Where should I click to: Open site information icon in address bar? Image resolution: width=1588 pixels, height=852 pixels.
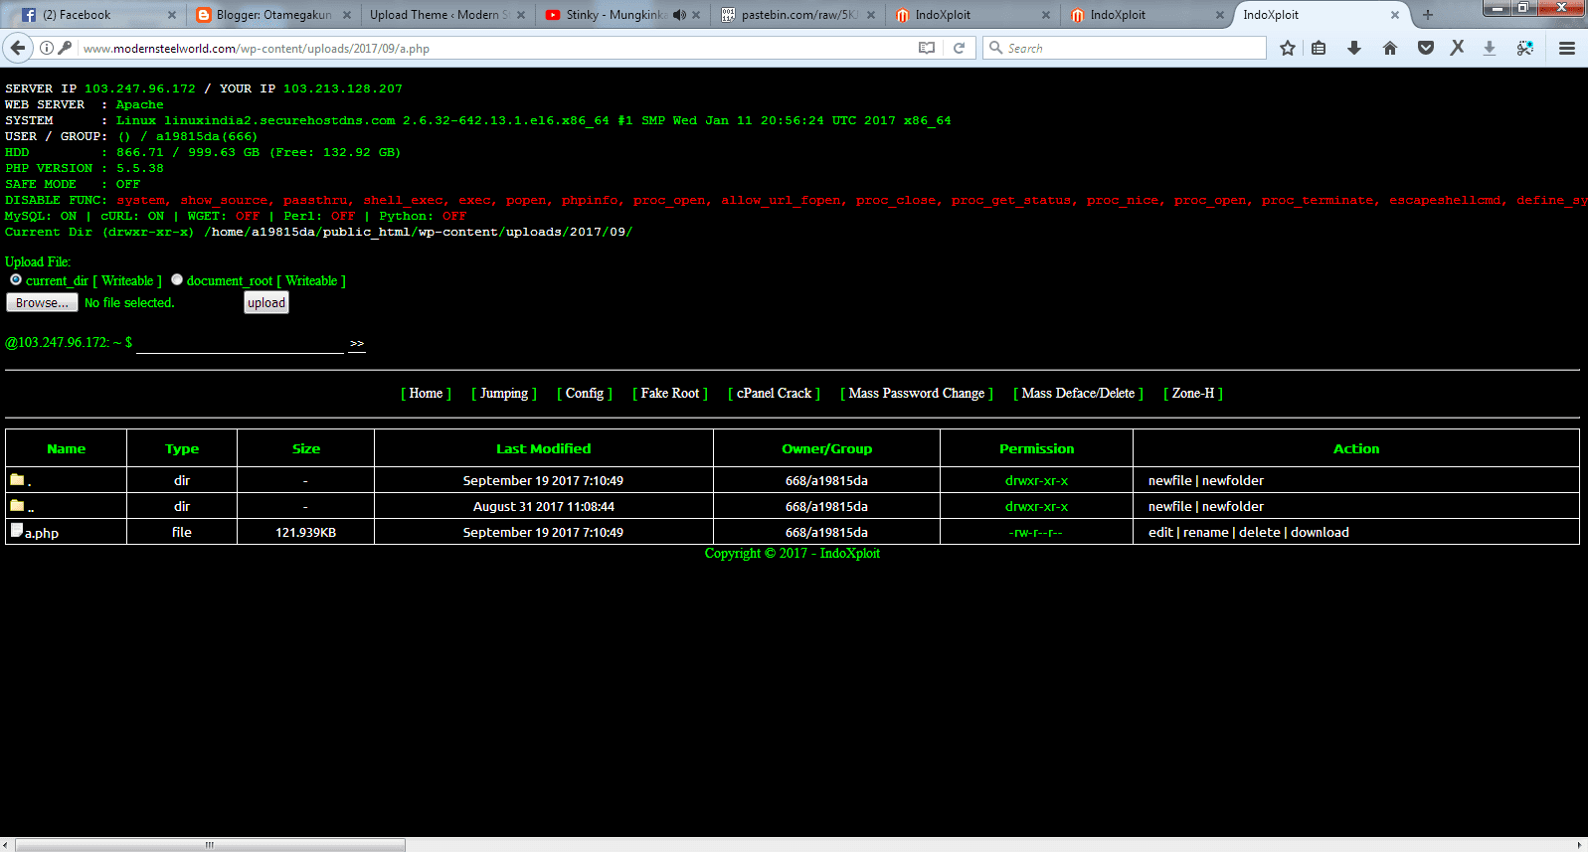(x=46, y=48)
